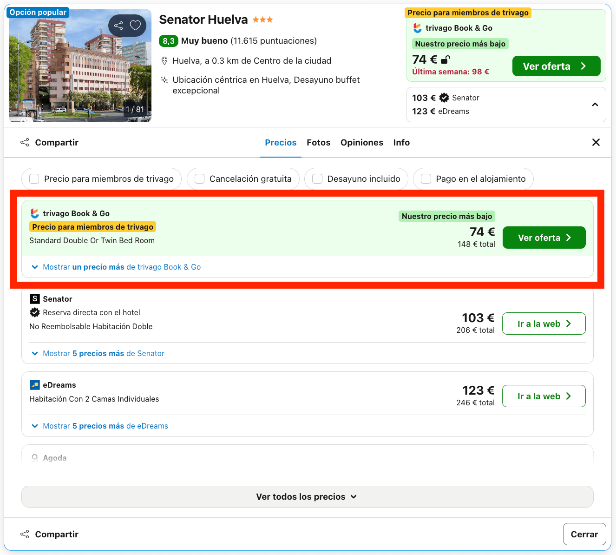Screen dimensions: 616x555
Task: Click the eDreams logo icon
Action: point(34,385)
